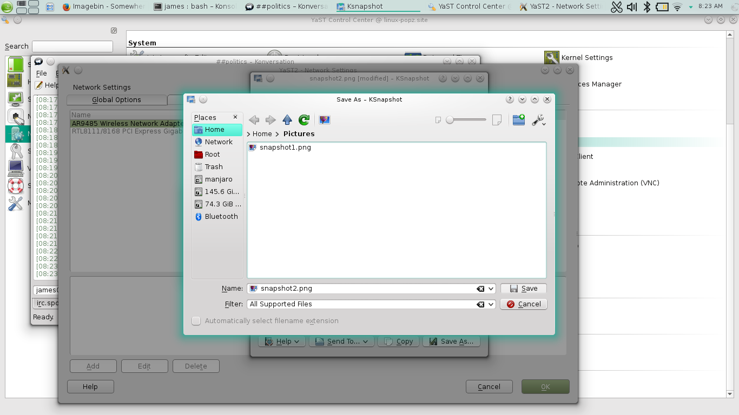Click Edit in Network Settings window
The width and height of the screenshot is (739, 415).
[144, 366]
